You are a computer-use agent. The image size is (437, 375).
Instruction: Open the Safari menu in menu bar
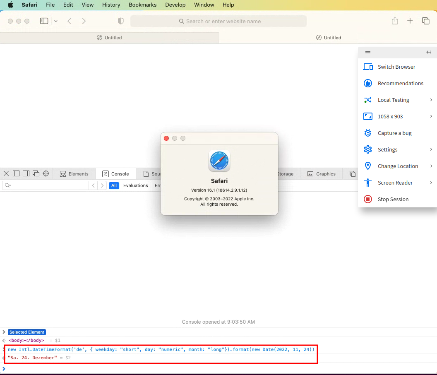tap(29, 5)
